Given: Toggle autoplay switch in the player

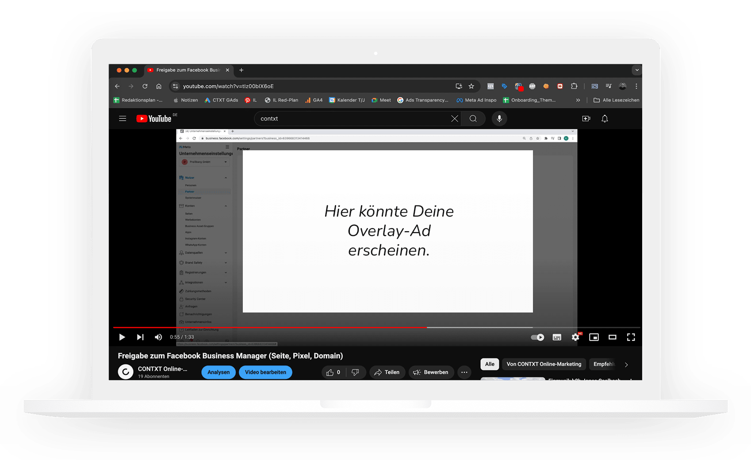Looking at the screenshot, I should pyautogui.click(x=537, y=337).
